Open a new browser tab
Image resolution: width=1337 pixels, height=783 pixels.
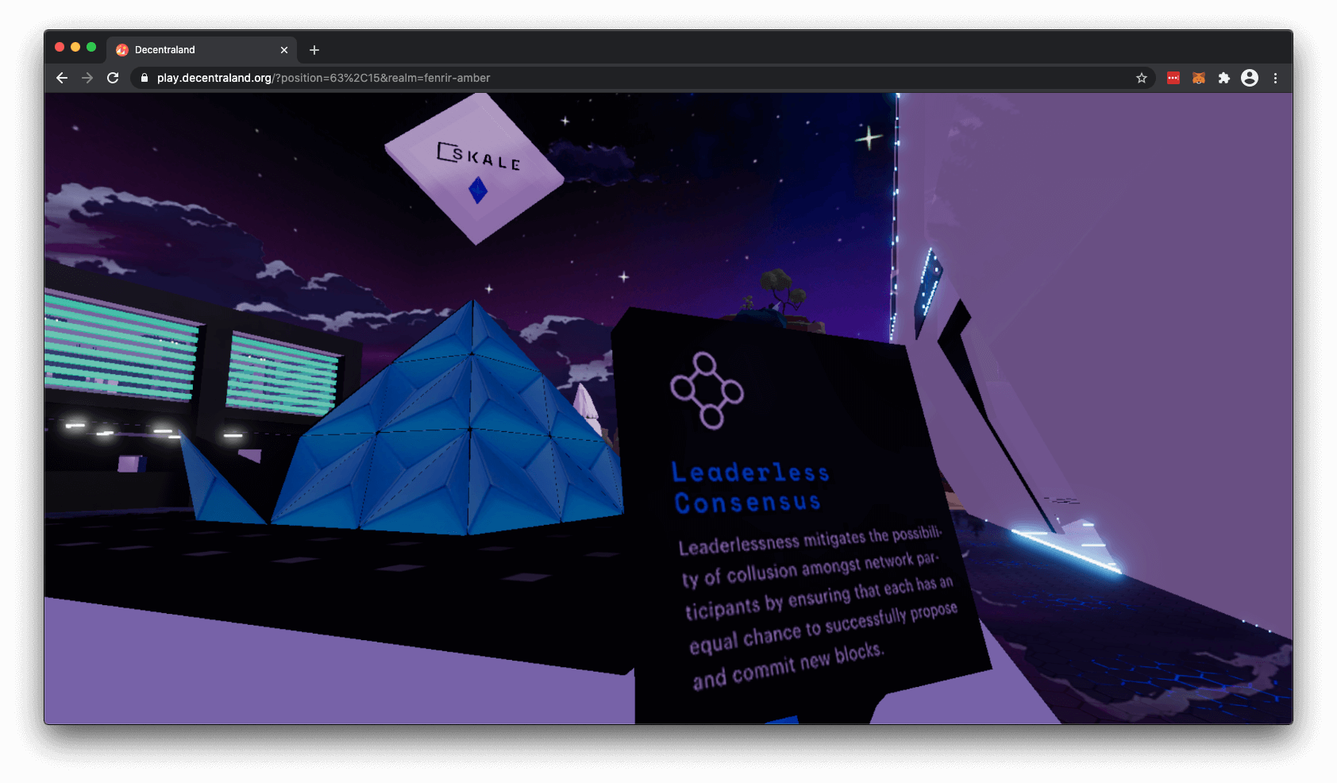pyautogui.click(x=314, y=50)
